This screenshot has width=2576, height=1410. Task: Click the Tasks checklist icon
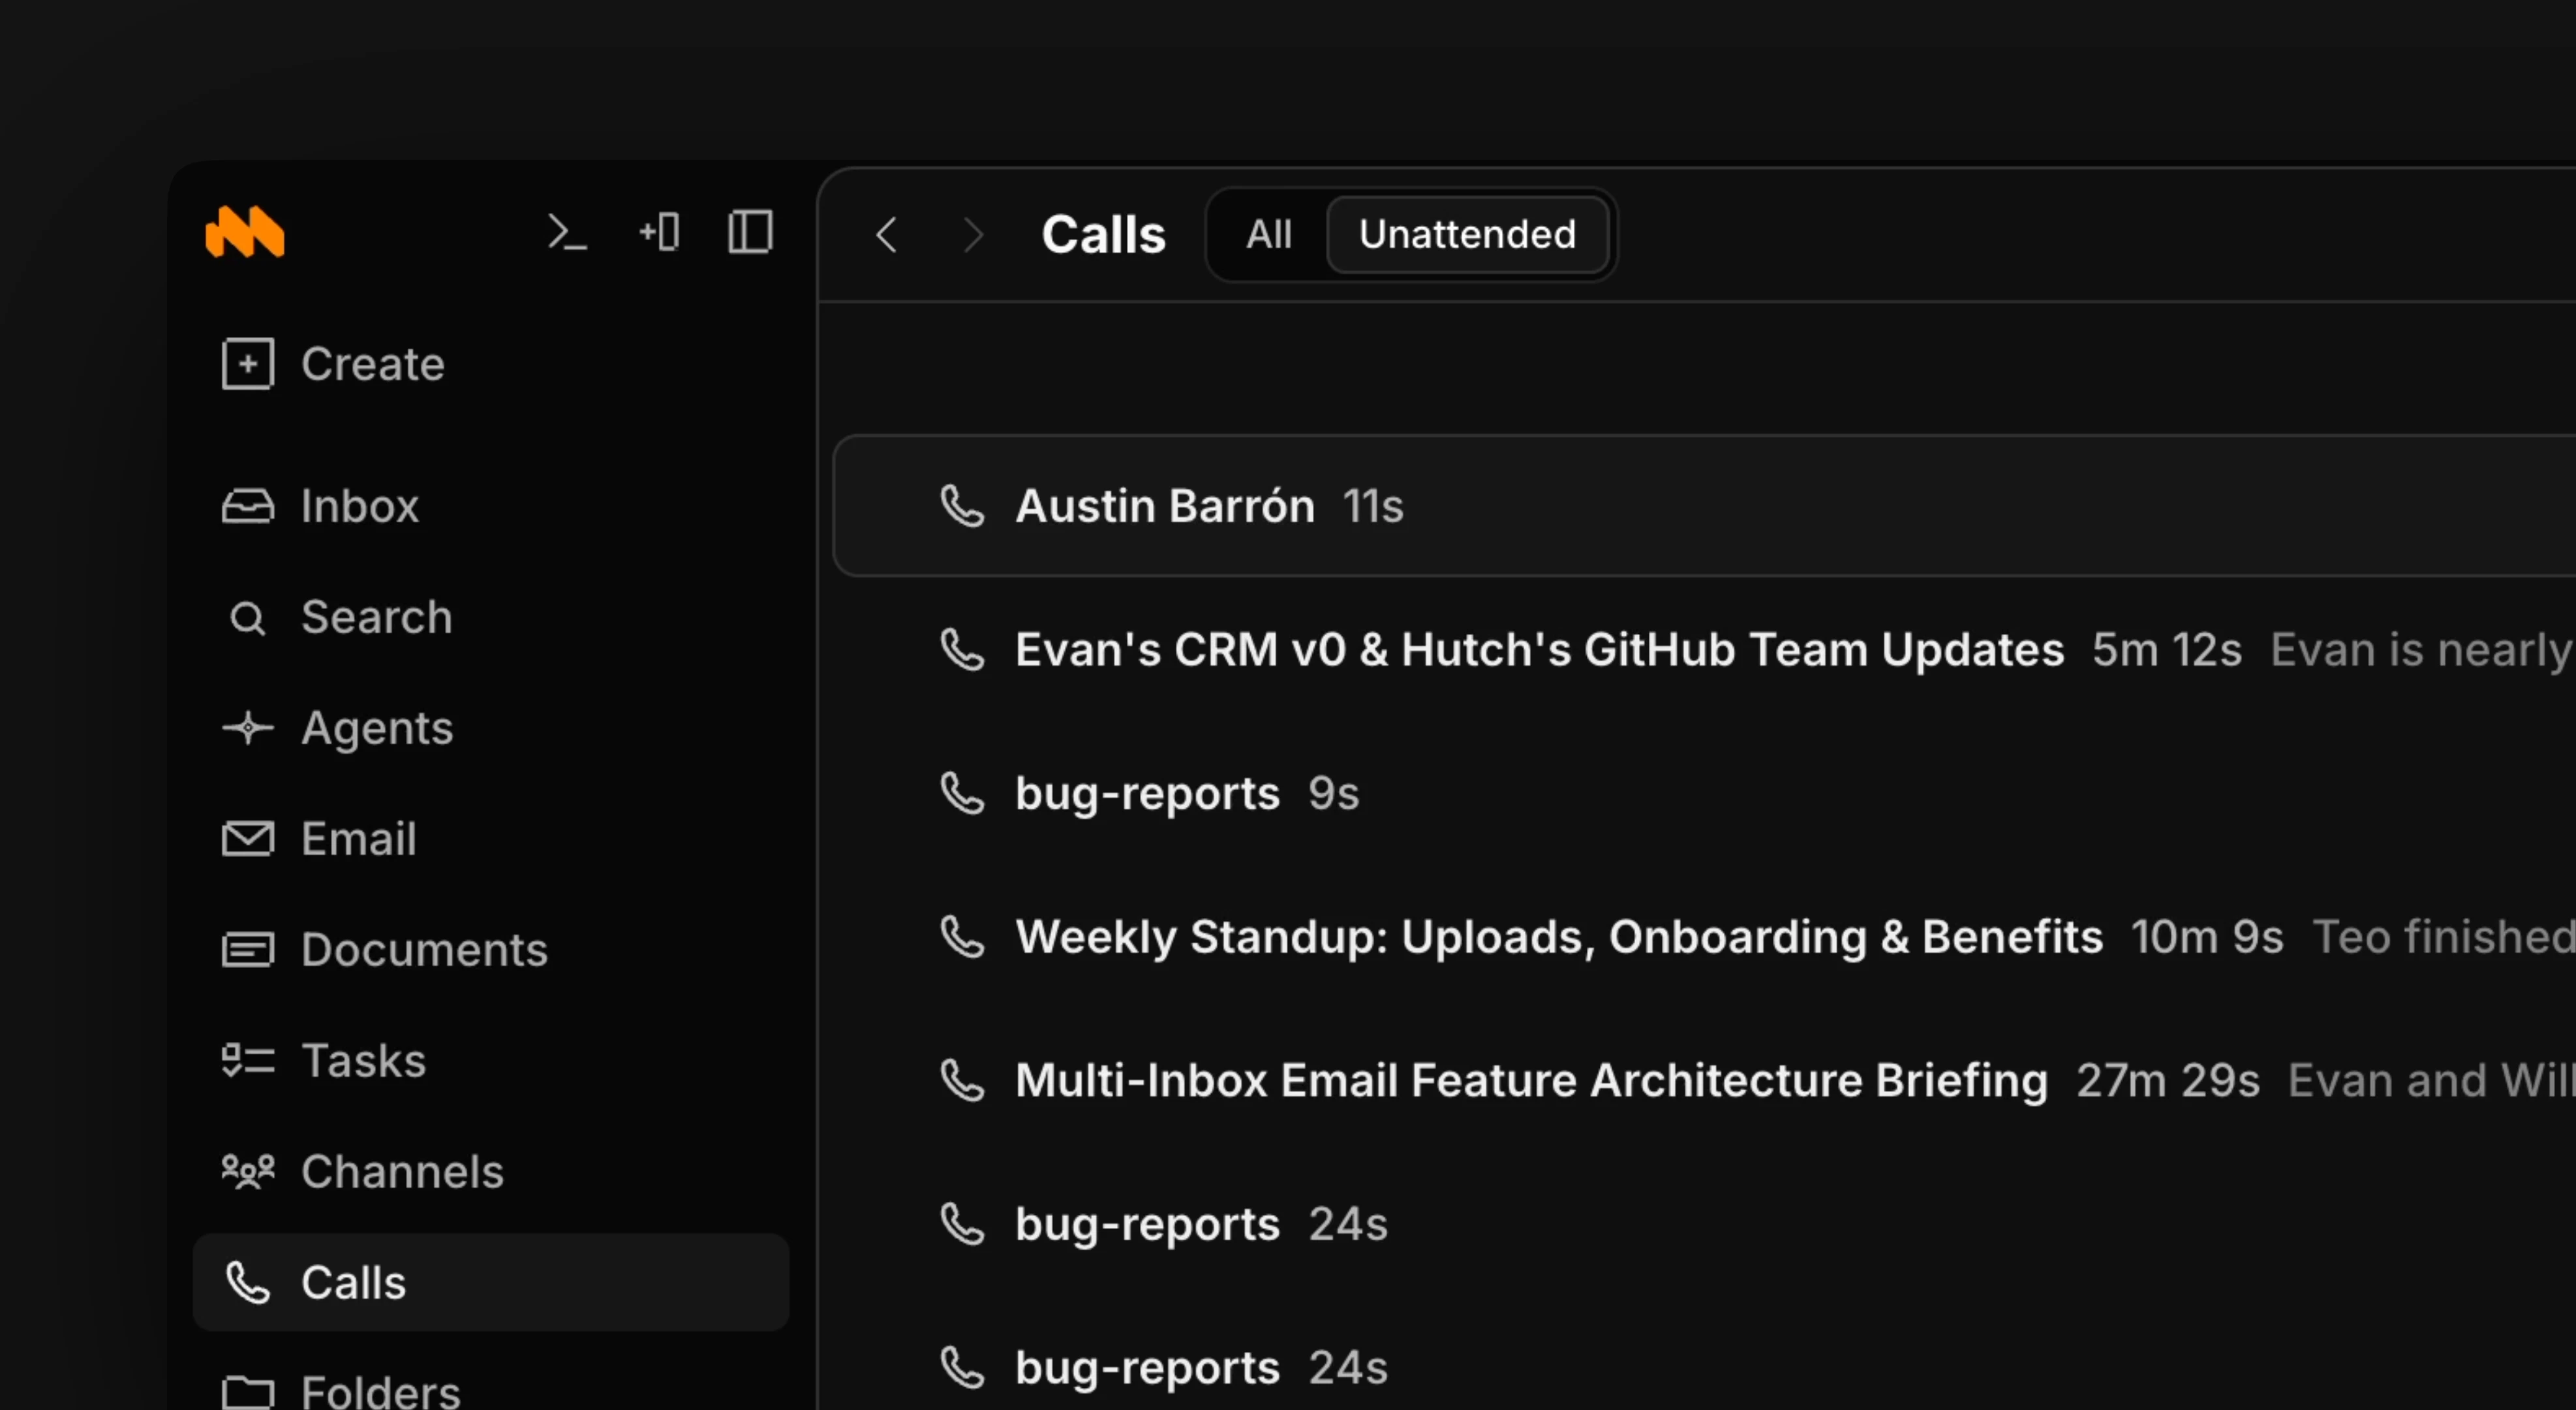[x=247, y=1061]
